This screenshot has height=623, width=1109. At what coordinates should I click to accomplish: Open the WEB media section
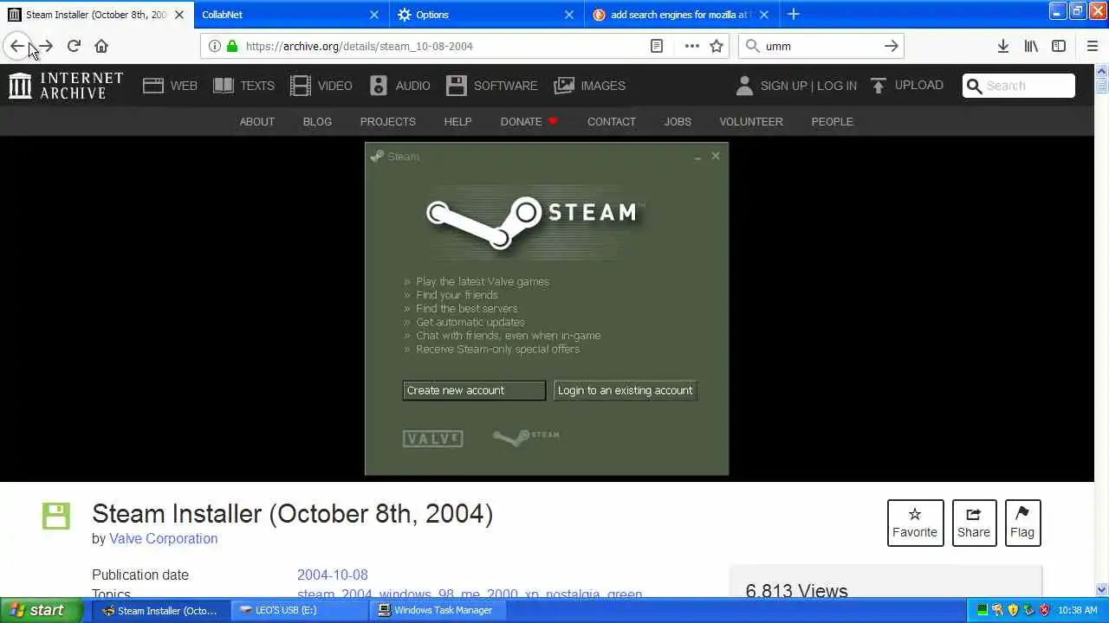click(x=170, y=86)
